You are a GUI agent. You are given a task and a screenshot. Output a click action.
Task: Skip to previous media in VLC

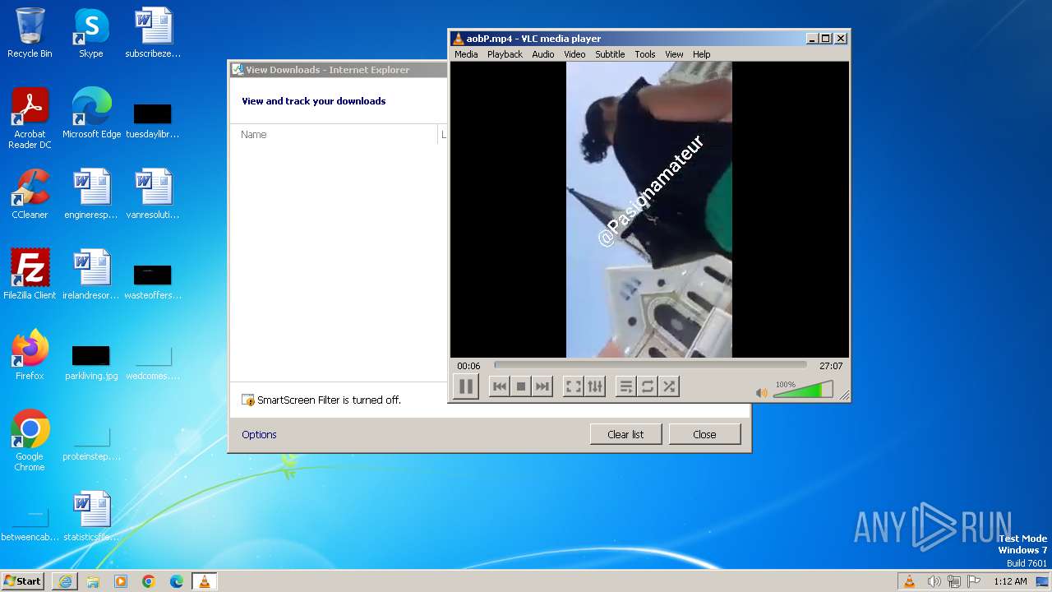coord(499,386)
